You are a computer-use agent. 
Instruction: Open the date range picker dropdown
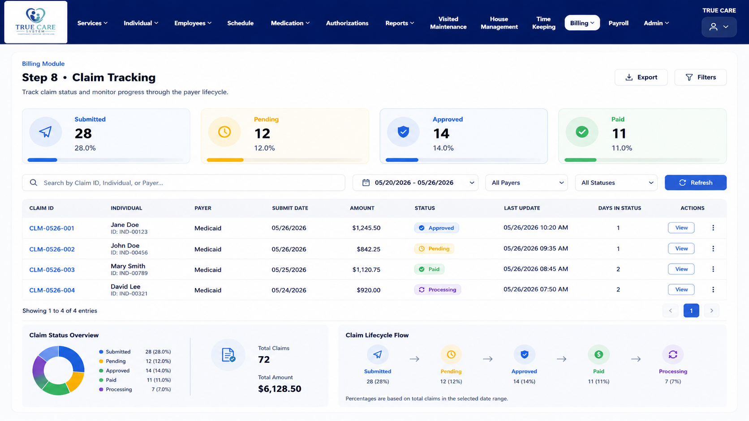[x=415, y=183]
